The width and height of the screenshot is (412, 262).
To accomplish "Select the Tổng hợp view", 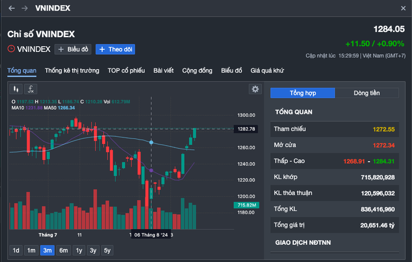I will pyautogui.click(x=303, y=93).
